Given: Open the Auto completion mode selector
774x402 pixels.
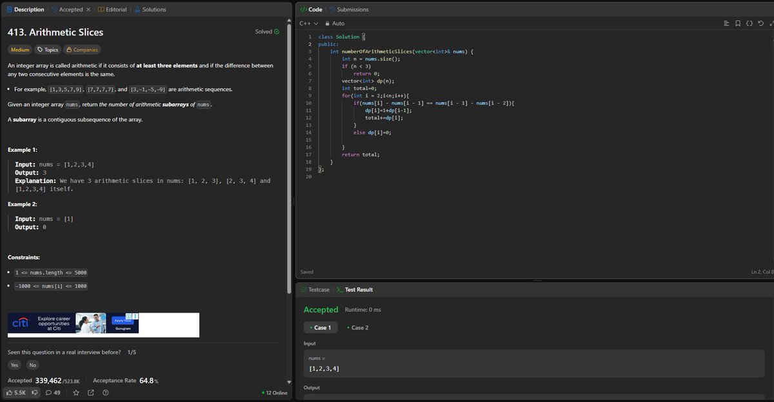Looking at the screenshot, I should [335, 23].
